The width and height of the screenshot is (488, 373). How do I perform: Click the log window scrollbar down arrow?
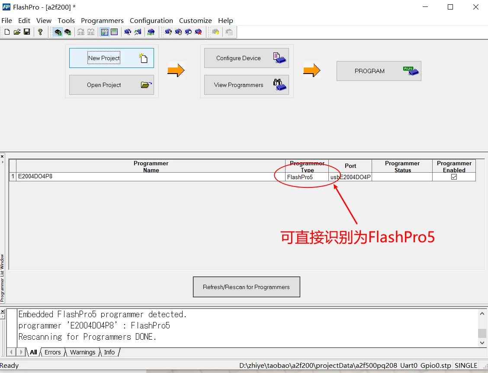tap(482, 343)
